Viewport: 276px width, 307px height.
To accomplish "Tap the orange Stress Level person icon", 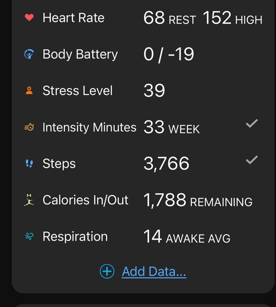I will (29, 90).
